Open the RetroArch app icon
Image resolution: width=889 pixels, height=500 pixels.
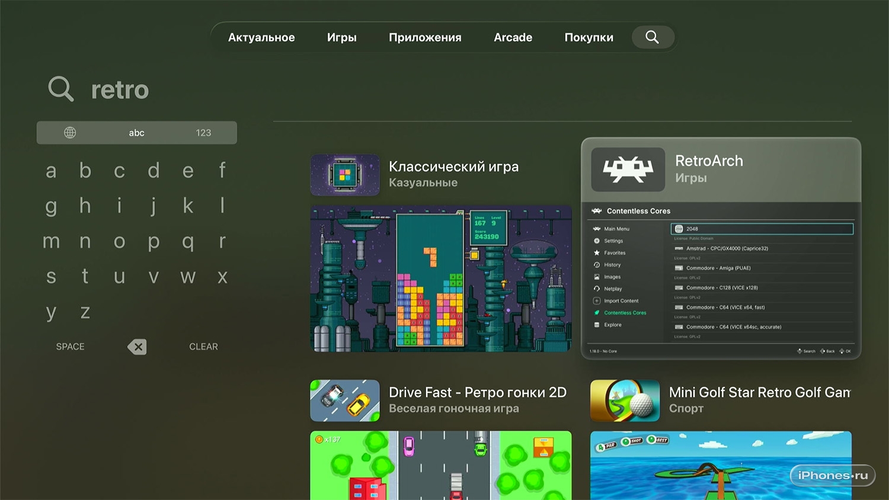[628, 169]
